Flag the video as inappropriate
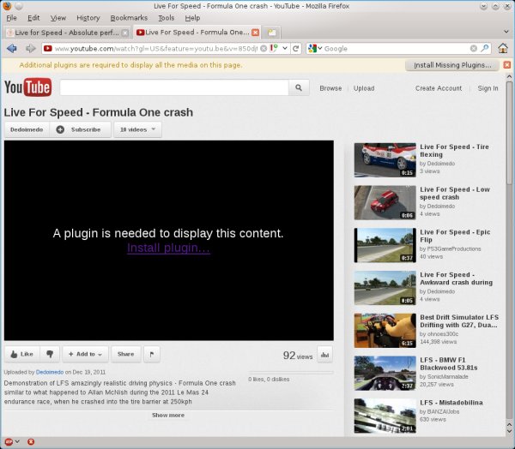 [x=151, y=353]
